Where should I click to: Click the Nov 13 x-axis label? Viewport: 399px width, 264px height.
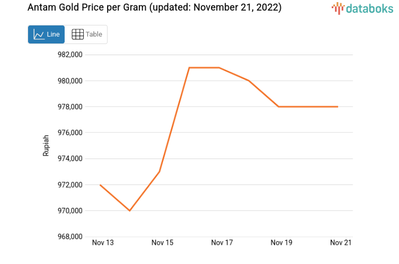point(103,243)
